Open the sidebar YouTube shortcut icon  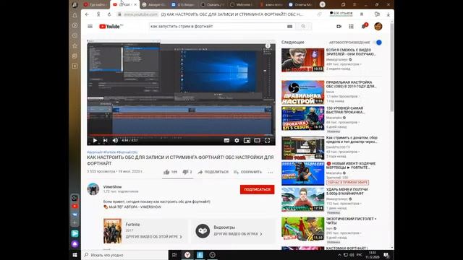click(75, 206)
